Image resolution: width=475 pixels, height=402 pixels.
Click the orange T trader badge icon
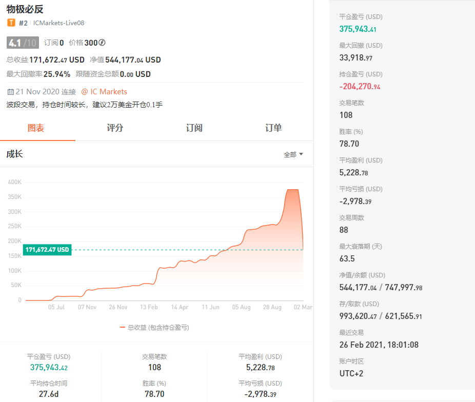[11, 23]
